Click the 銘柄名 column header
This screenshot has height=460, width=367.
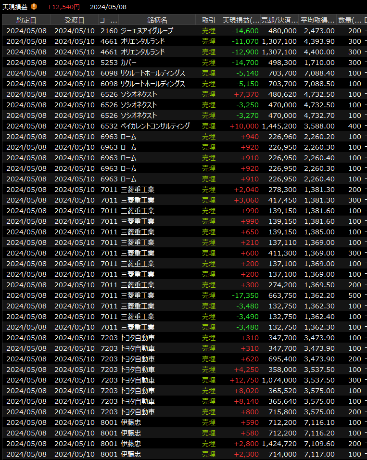pos(157,20)
